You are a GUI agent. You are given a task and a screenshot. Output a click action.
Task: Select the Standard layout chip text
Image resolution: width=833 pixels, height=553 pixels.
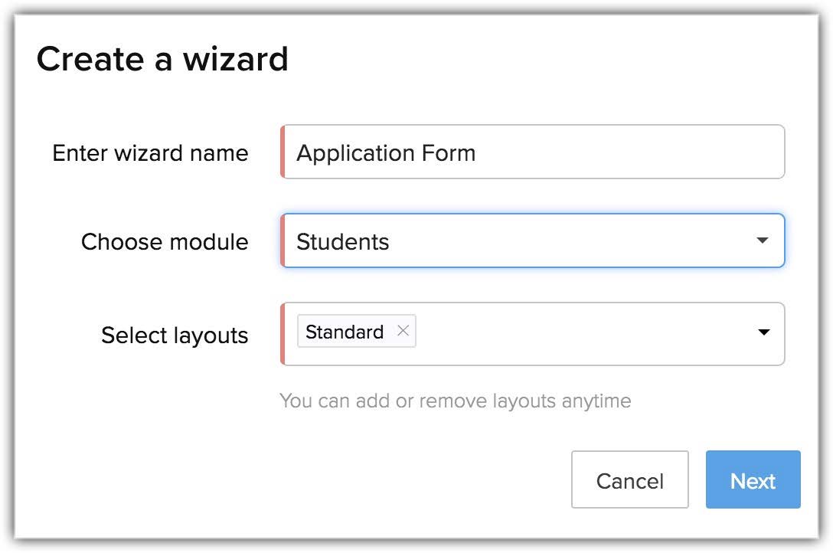(345, 332)
